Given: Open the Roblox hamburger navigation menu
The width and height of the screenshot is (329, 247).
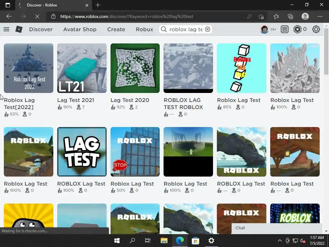Looking at the screenshot, I should pyautogui.click(x=6, y=29).
